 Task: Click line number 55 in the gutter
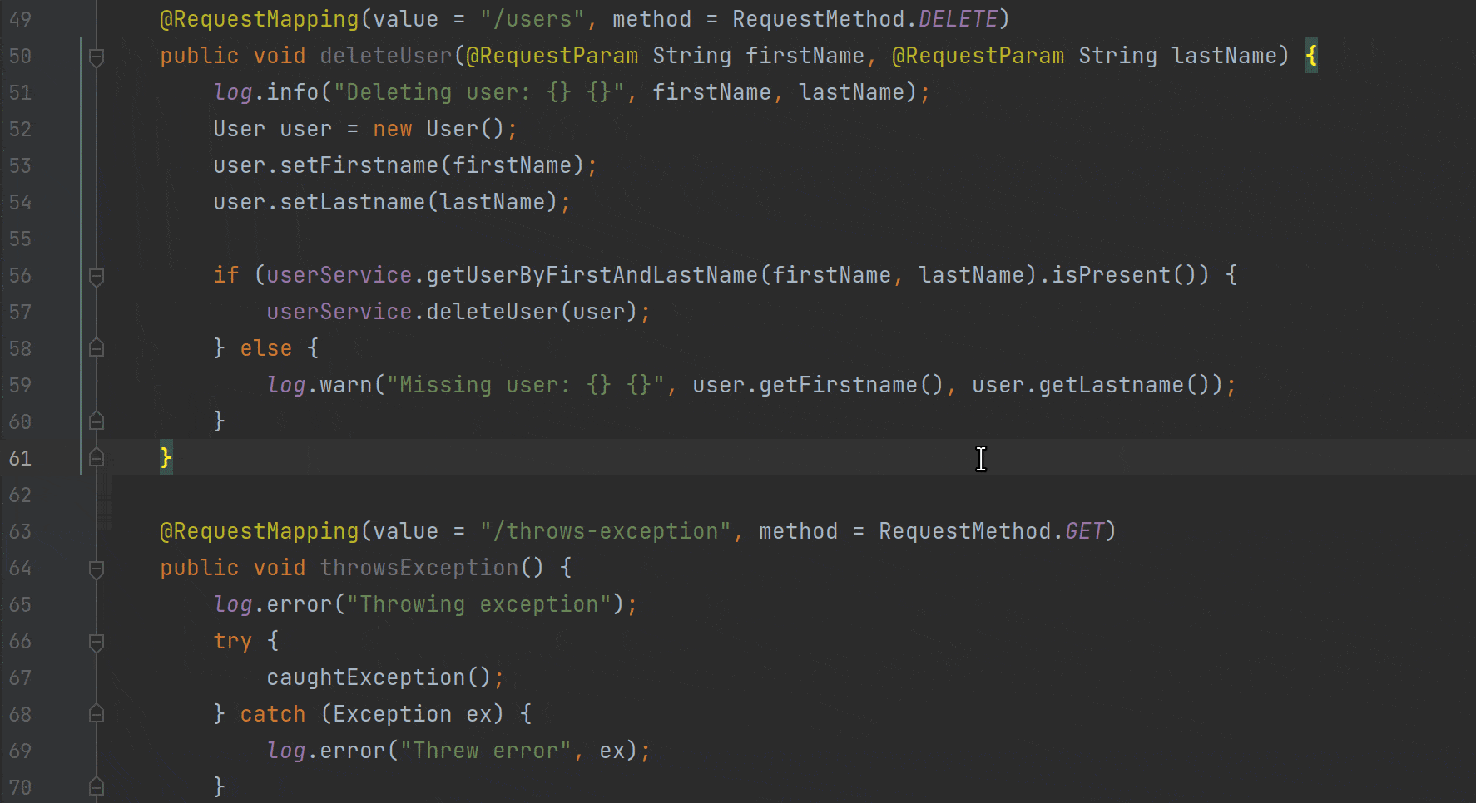click(x=20, y=239)
